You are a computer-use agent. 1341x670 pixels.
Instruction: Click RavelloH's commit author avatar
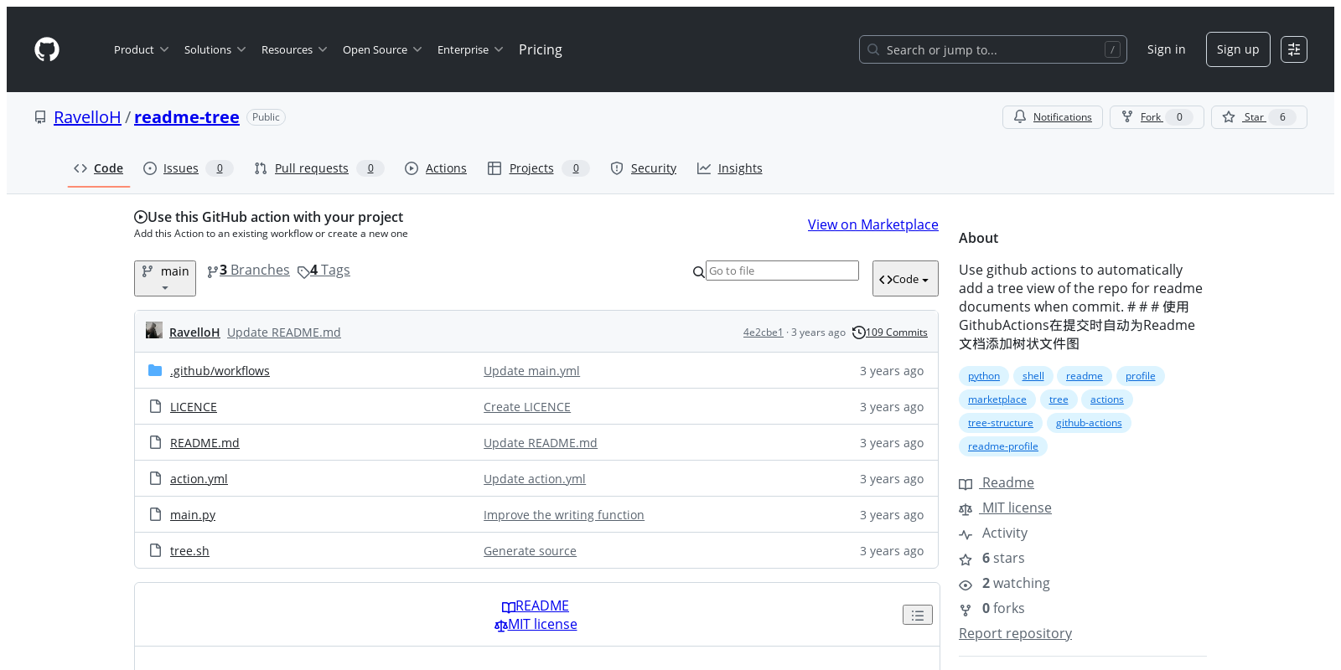pos(154,330)
